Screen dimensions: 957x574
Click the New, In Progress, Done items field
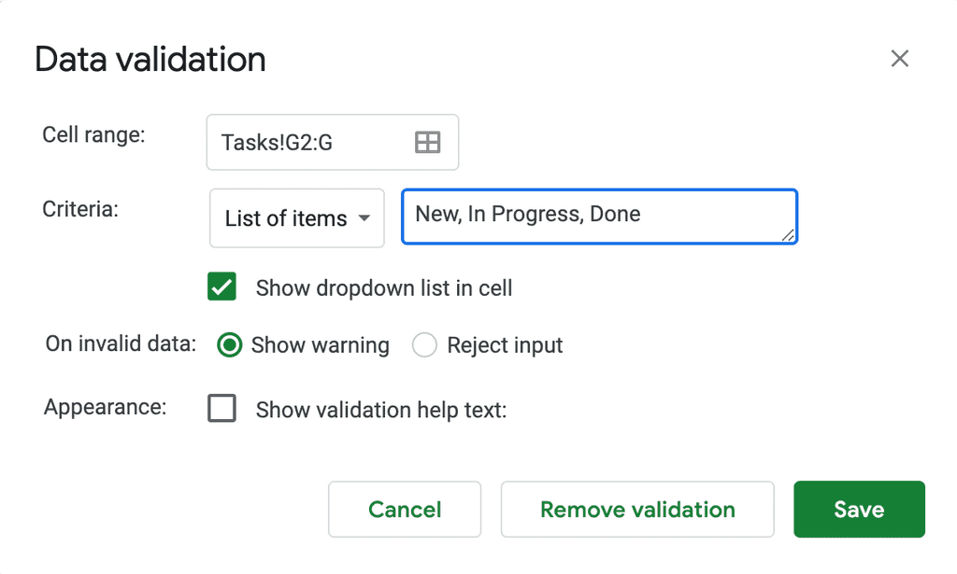point(598,215)
